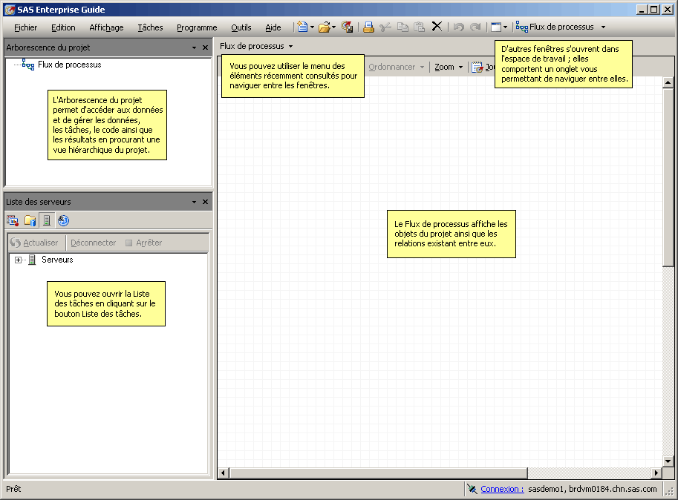
Task: Click the Copy toolbar icon
Action: [402, 27]
